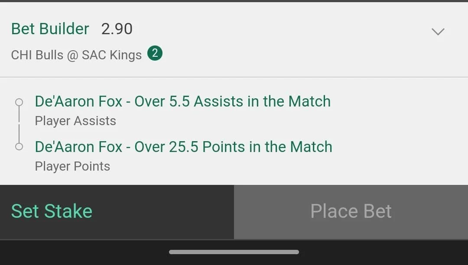
Task: Tap the word Stake in Set Stake
Action: 68,211
